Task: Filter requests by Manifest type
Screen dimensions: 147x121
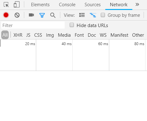Action: tap(119, 35)
